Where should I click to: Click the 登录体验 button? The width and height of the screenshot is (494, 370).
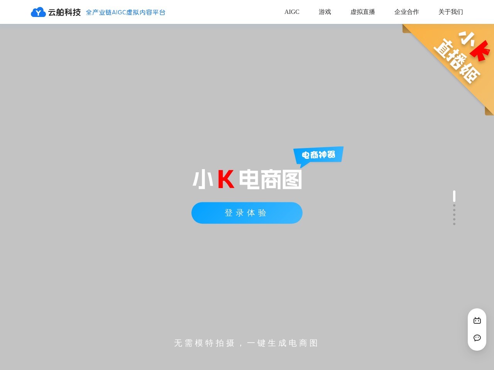(247, 213)
